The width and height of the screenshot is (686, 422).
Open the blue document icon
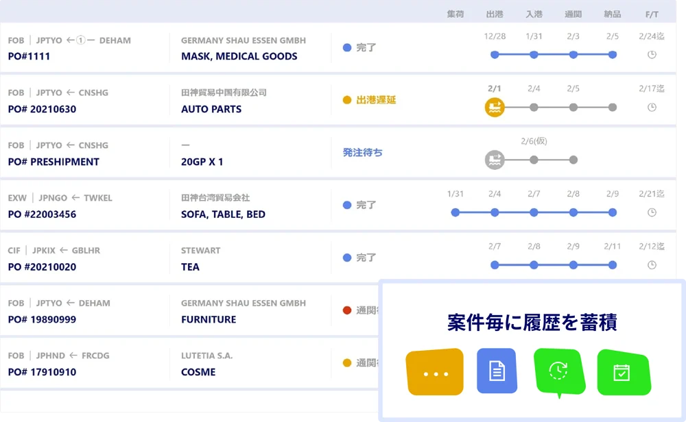pos(497,371)
